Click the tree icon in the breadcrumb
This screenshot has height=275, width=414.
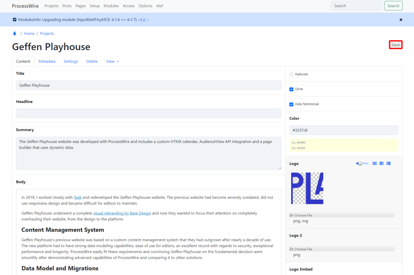(x=15, y=33)
